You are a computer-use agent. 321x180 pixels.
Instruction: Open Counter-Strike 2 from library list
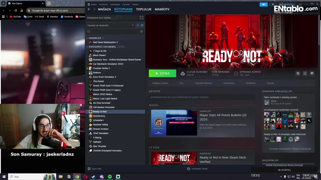point(101,68)
